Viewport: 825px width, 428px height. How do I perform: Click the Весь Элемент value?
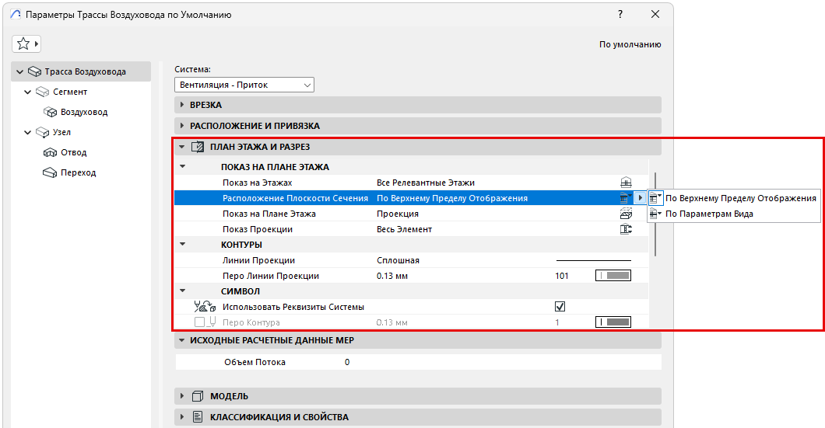pyautogui.click(x=404, y=229)
